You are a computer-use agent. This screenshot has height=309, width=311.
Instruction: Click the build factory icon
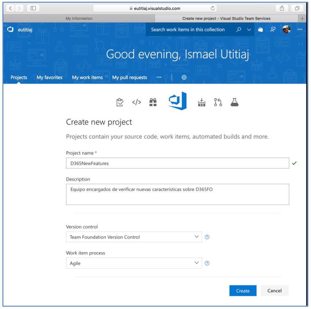pyautogui.click(x=202, y=102)
